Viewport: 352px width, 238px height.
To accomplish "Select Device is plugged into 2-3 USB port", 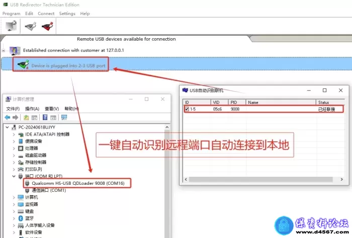I will pyautogui.click(x=68, y=66).
